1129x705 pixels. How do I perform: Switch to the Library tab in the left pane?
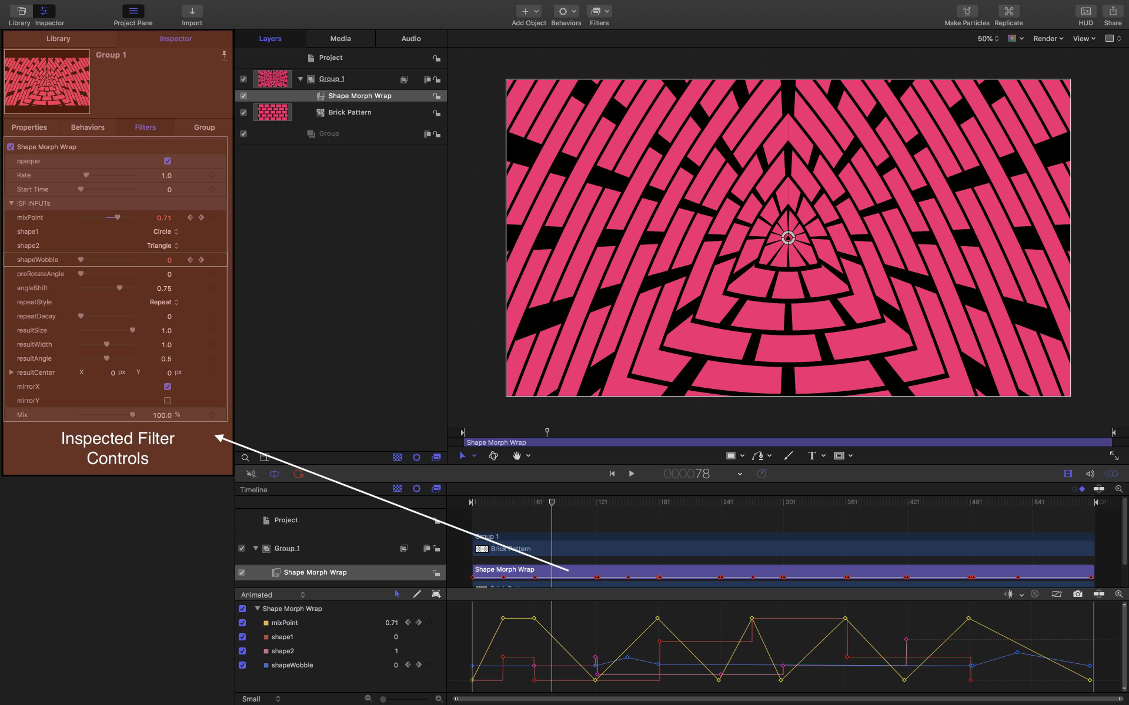(x=58, y=39)
